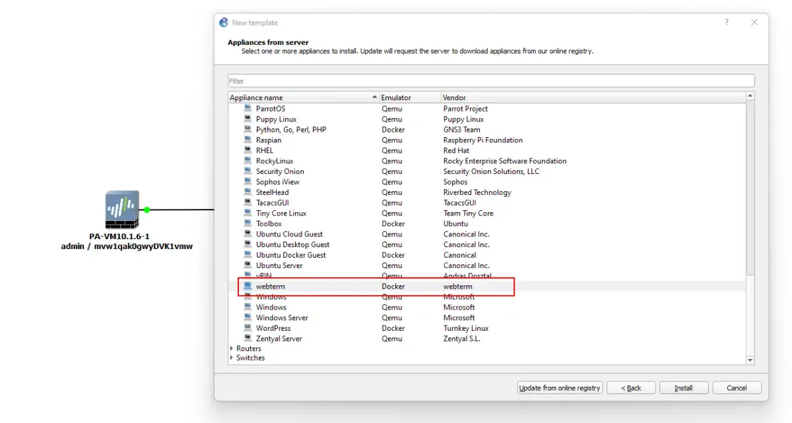The width and height of the screenshot is (792, 423).
Task: Select the PA-VM10.1.6-1 firewall node
Action: (x=123, y=210)
